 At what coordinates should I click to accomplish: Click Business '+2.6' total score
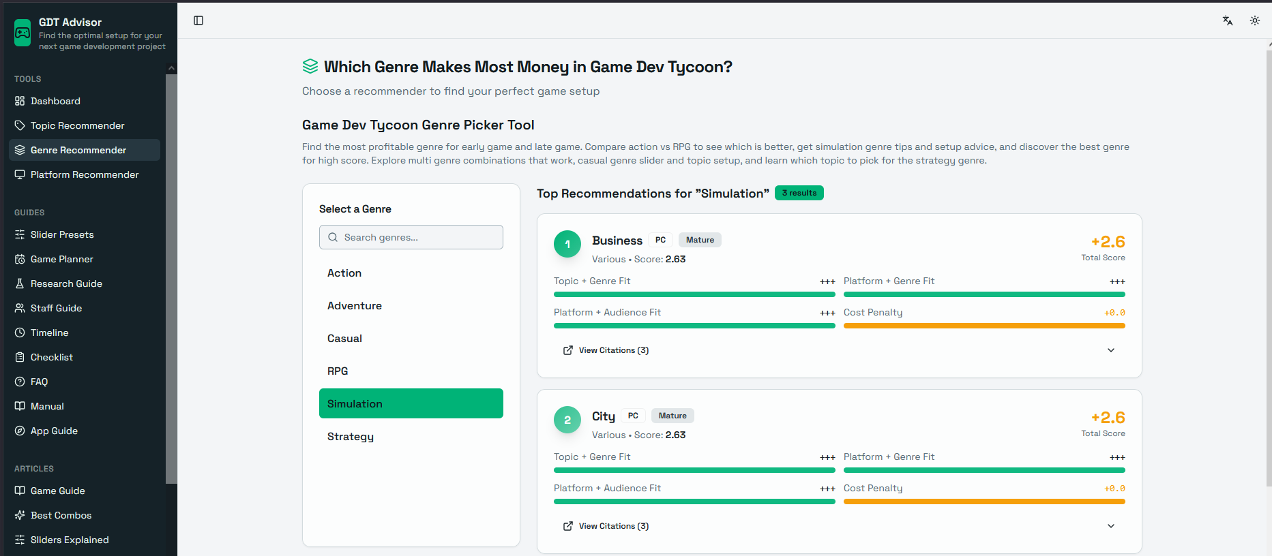[1108, 242]
